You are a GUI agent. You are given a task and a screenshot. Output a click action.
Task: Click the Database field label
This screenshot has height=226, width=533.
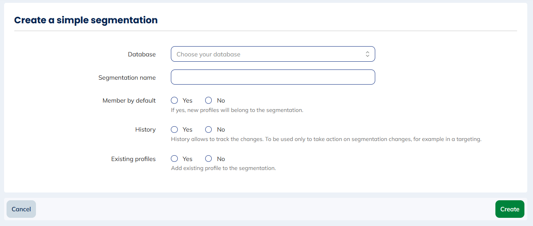141,54
